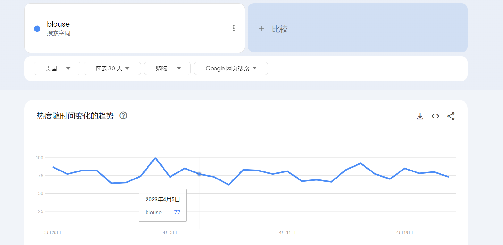The width and height of the screenshot is (503, 245).
Task: Edit the blouse search term
Action: tap(58, 24)
